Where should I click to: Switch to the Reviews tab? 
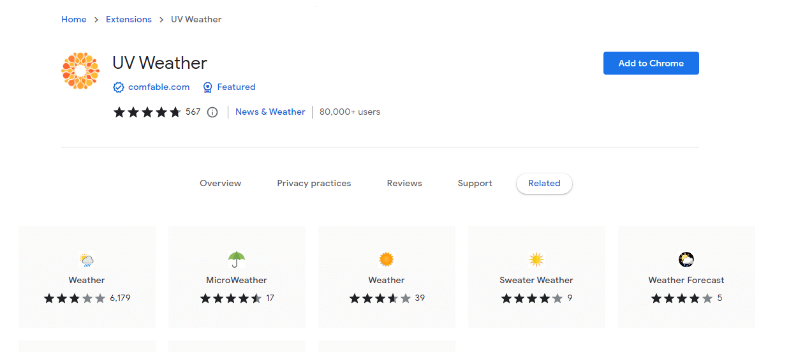(x=404, y=184)
